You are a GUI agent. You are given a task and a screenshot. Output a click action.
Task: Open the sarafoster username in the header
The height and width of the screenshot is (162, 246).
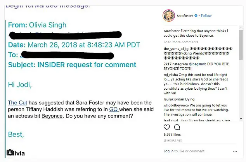click(x=184, y=16)
